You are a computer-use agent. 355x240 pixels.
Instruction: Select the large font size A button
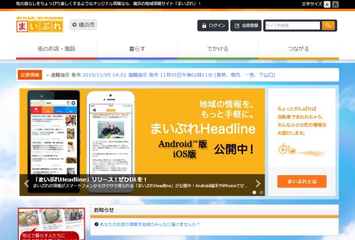pyautogui.click(x=335, y=4)
